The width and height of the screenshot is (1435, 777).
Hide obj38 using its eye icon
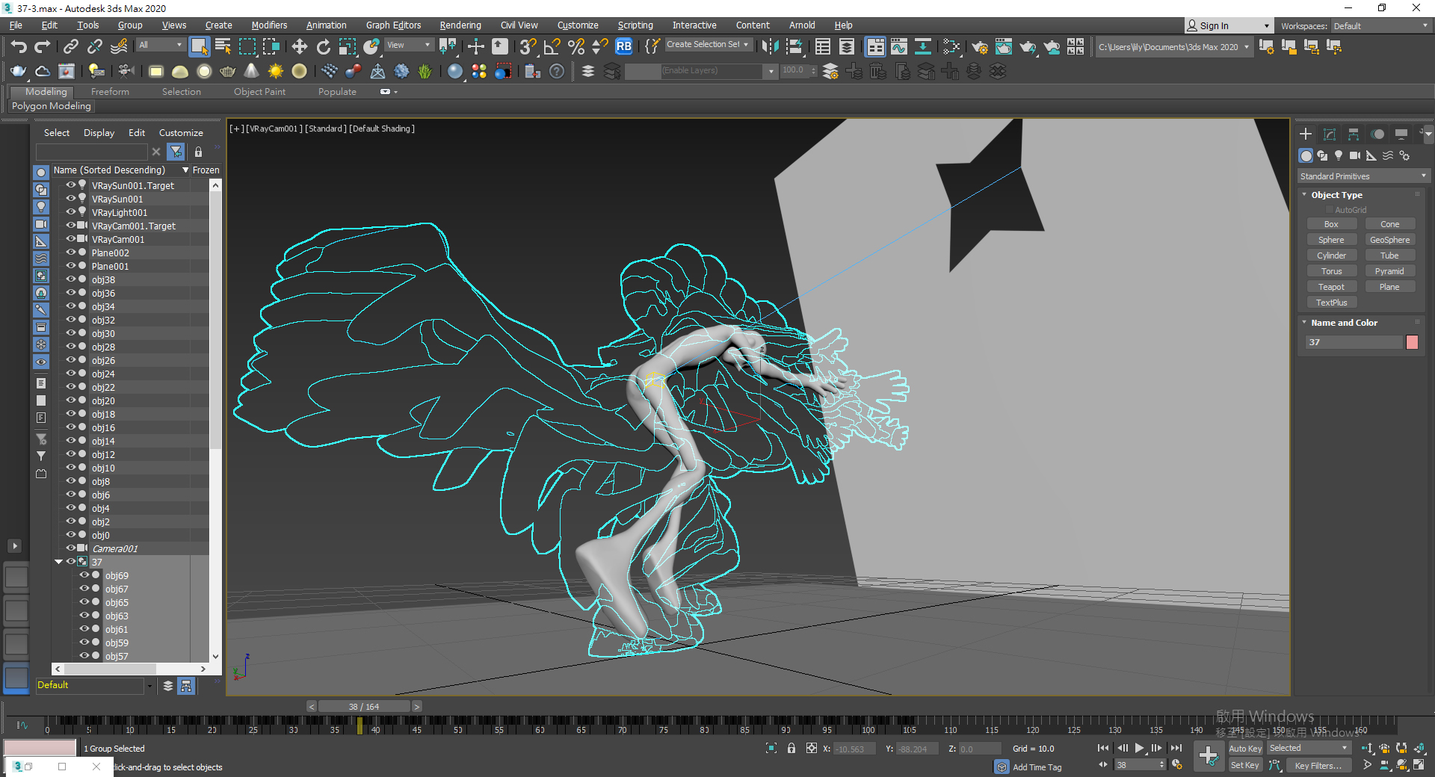[x=71, y=279]
